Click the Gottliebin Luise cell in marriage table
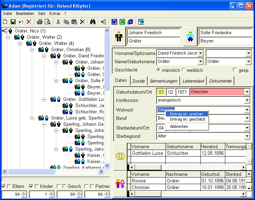The image size is (255, 200). [x=148, y=153]
